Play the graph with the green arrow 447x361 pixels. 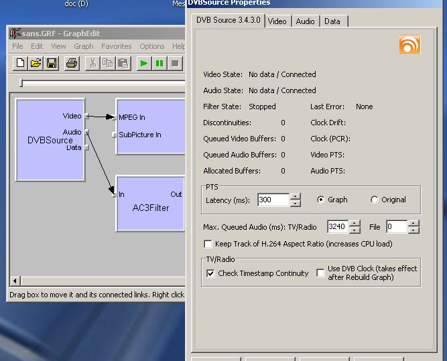pyautogui.click(x=144, y=63)
